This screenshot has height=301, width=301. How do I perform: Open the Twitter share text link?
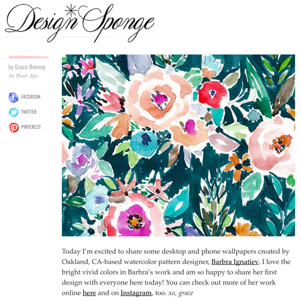29,112
